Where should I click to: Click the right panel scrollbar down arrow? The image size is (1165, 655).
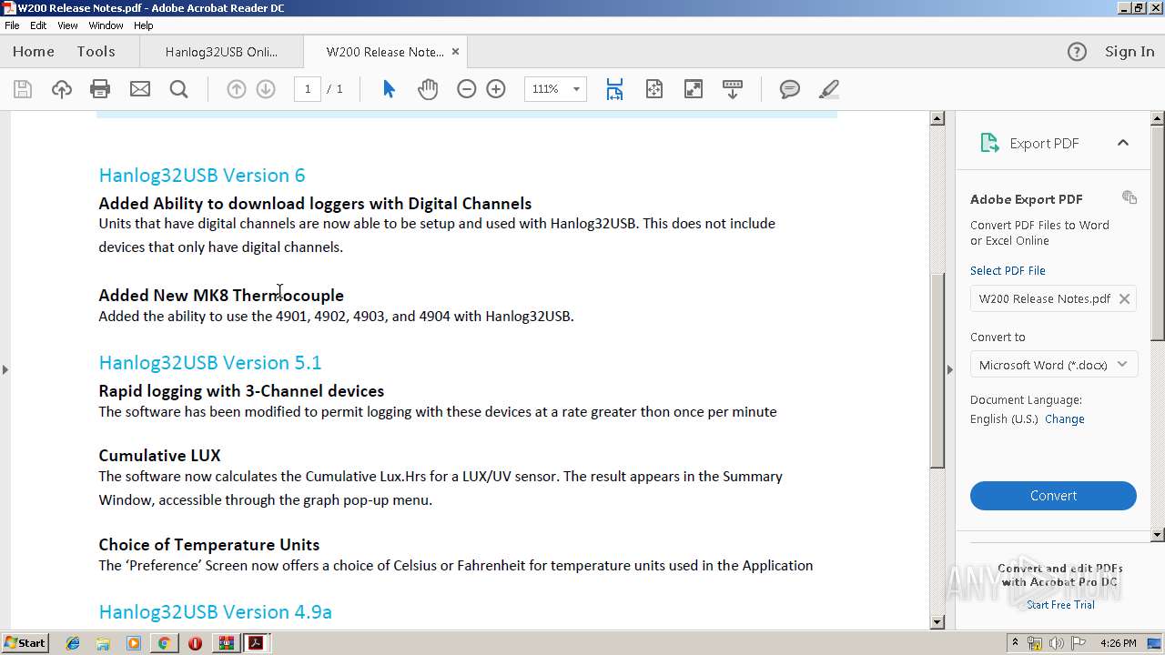coord(1158,535)
